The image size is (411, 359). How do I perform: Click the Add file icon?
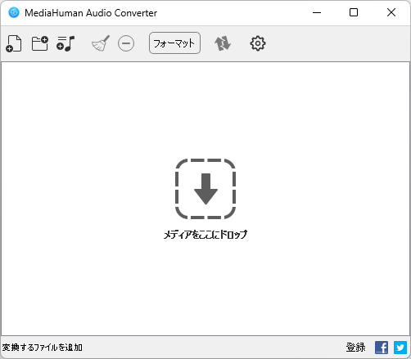click(x=14, y=43)
